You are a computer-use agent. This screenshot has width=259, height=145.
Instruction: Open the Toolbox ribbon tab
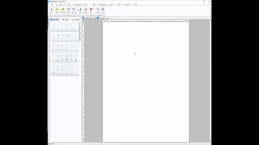coord(127,5)
